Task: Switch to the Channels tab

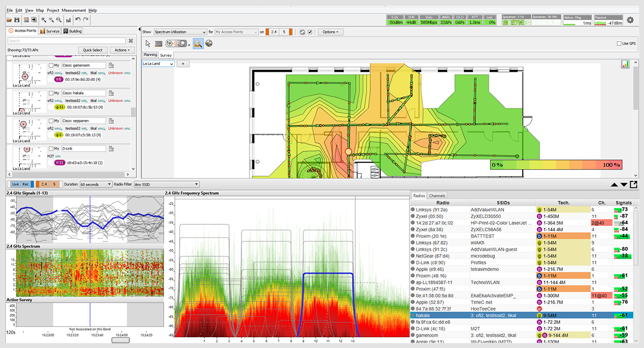Action: point(437,196)
